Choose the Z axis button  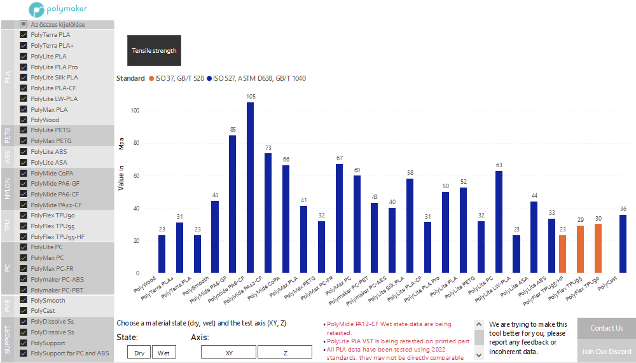[285, 352]
